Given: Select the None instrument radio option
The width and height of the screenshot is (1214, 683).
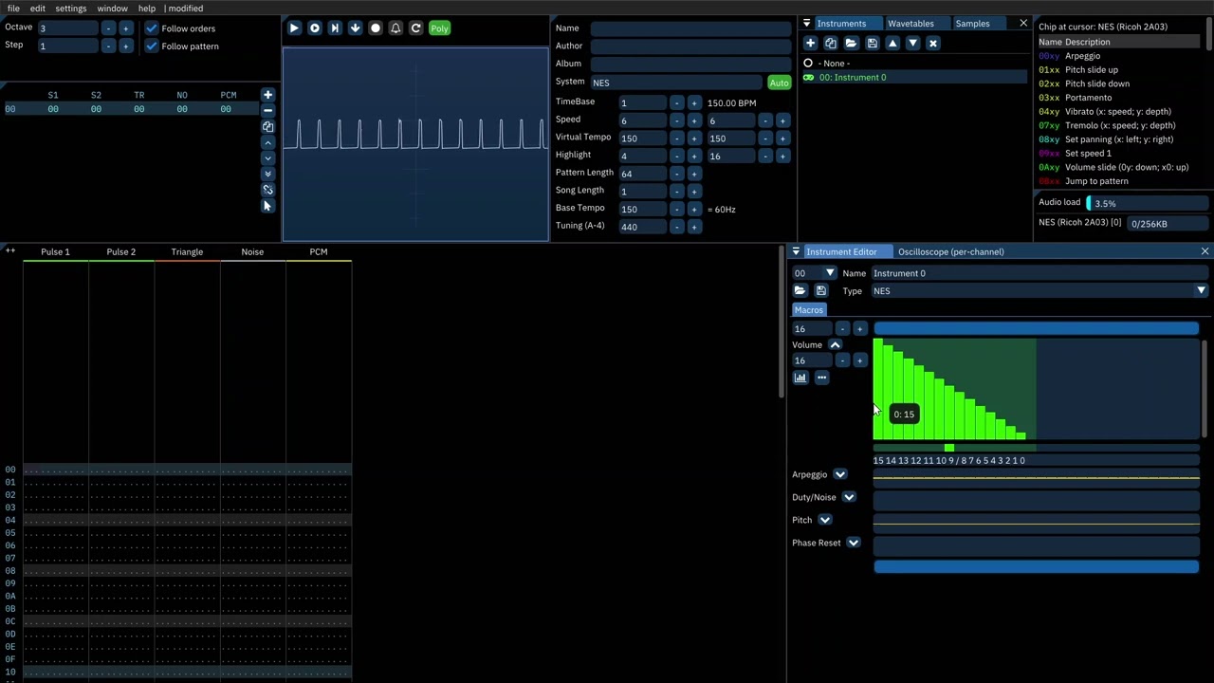Looking at the screenshot, I should [808, 64].
